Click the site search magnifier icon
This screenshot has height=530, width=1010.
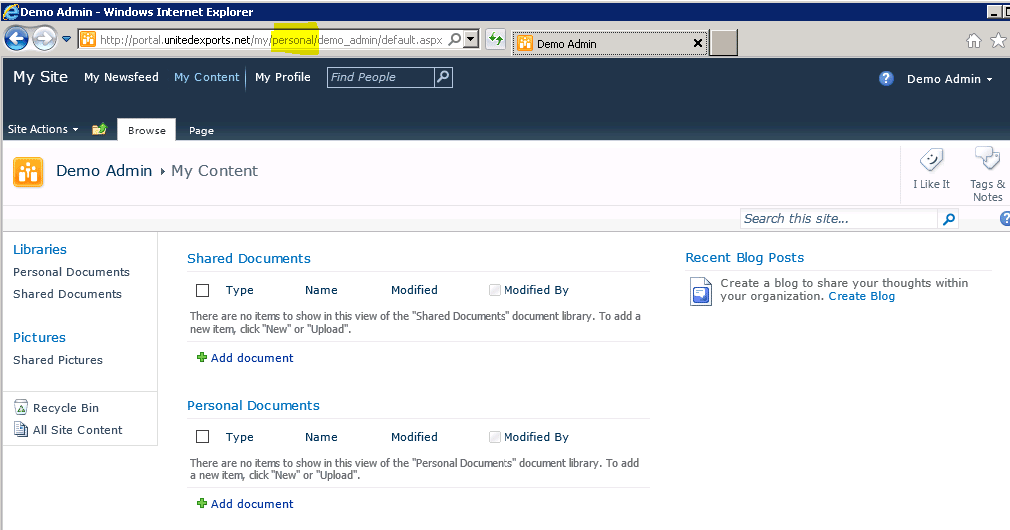click(949, 219)
